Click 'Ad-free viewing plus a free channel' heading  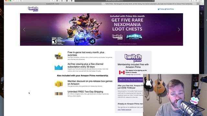pyautogui.click(x=85, y=65)
